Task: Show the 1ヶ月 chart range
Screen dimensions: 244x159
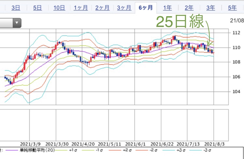Action: pyautogui.click(x=81, y=8)
